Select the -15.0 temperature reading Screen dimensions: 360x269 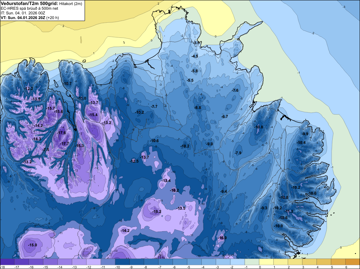pos(32,245)
